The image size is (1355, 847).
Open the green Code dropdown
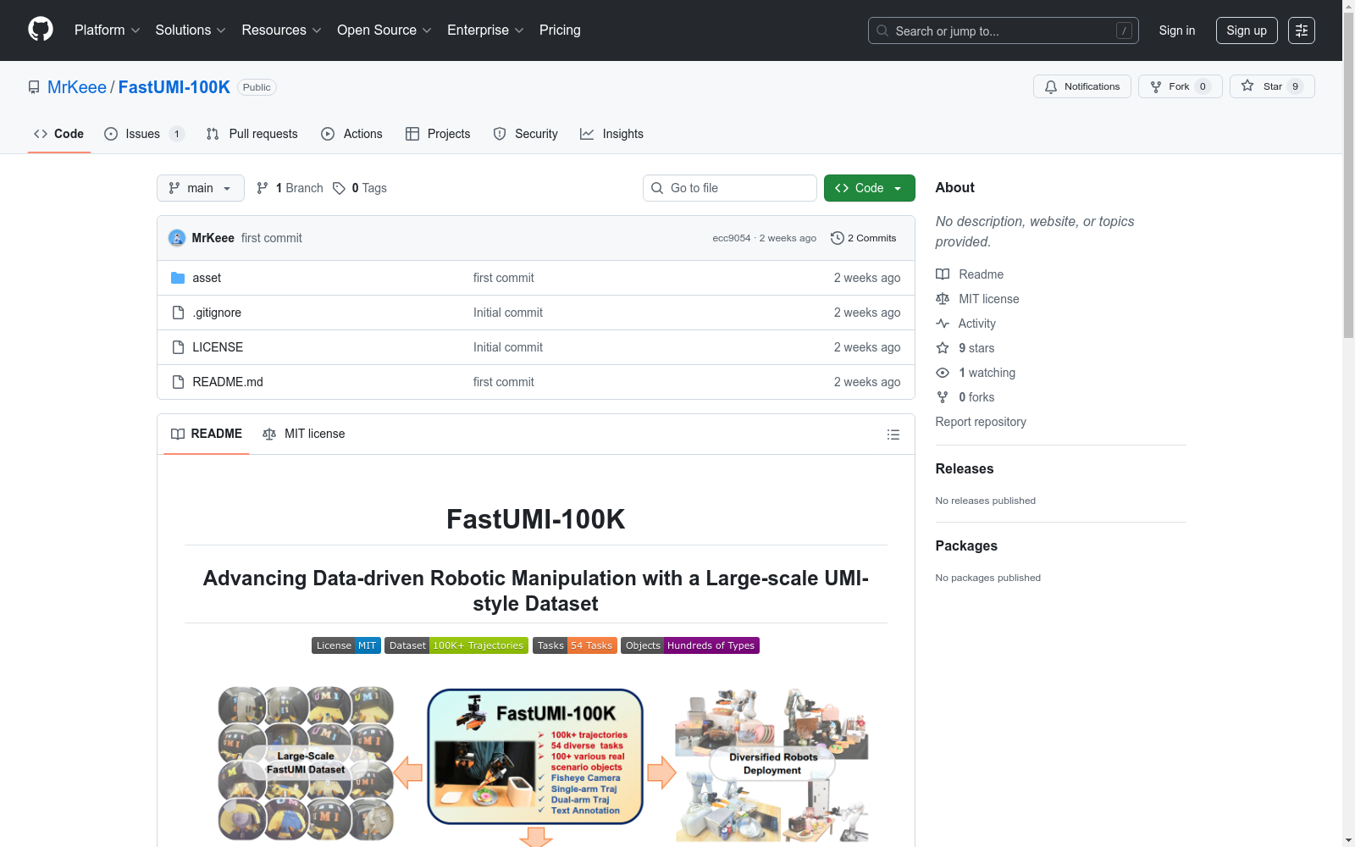tap(869, 188)
